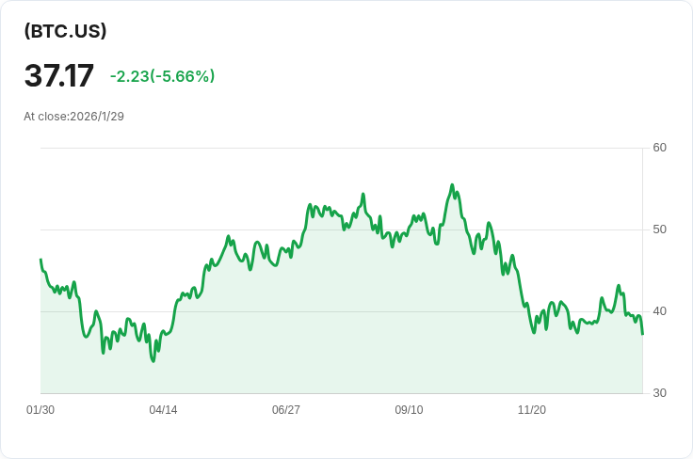Select the 01/30 x-axis date label
This screenshot has height=459, width=693.
point(40,410)
